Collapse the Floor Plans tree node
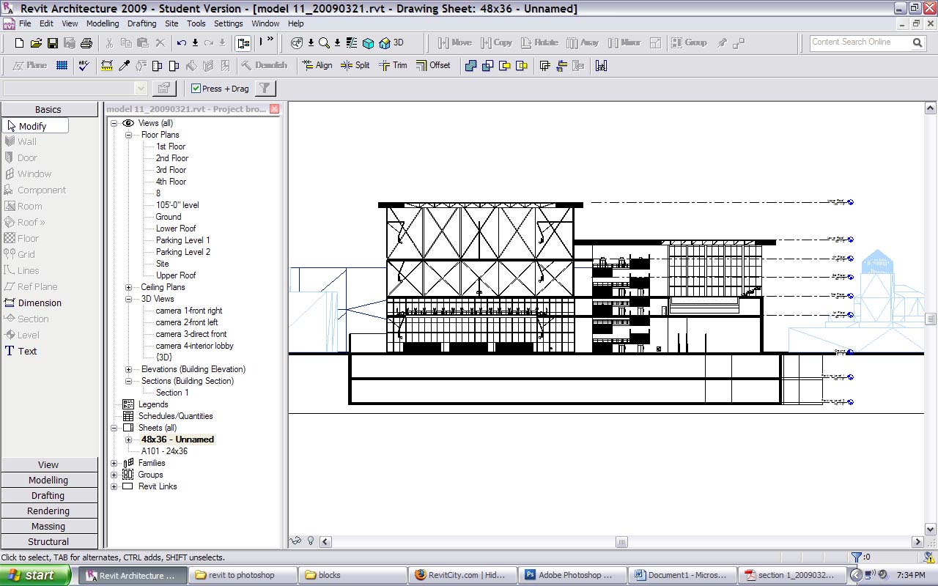Screen dimensions: 938x586 pyautogui.click(x=128, y=135)
